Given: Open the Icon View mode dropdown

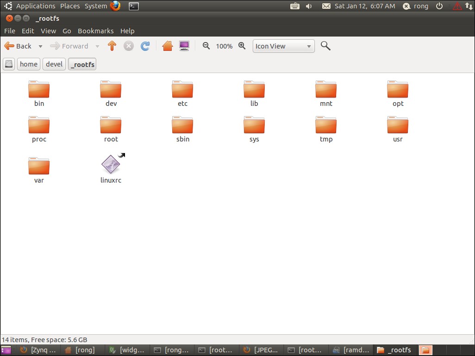Looking at the screenshot, I should pos(283,46).
